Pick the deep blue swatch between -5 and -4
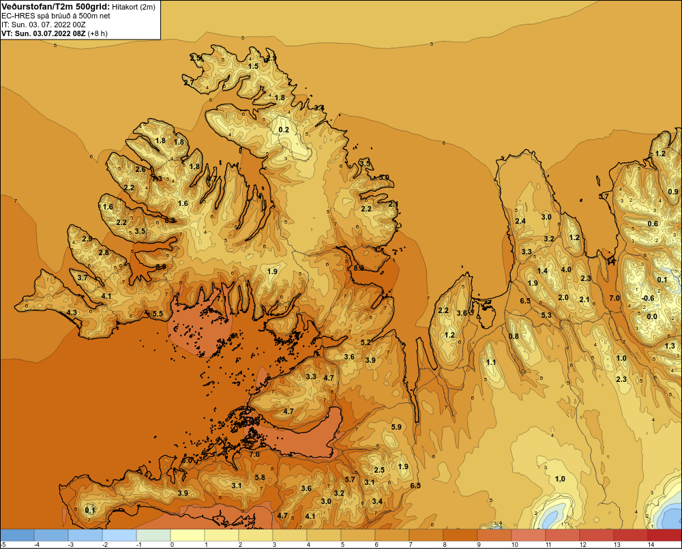Image resolution: width=682 pixels, height=549 pixels. coord(17,535)
